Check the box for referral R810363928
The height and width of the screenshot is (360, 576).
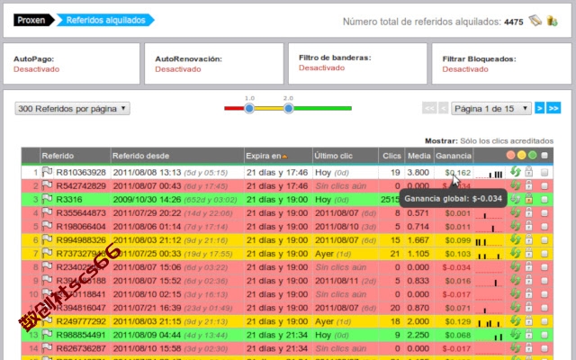544,172
